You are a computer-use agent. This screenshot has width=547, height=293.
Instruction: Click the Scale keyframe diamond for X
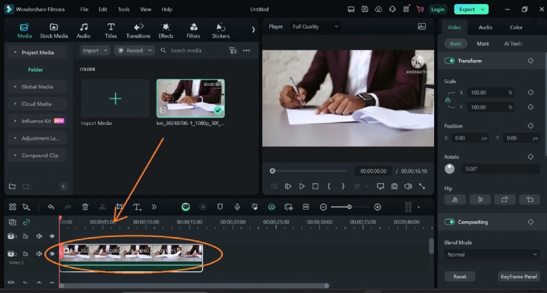coord(531,92)
